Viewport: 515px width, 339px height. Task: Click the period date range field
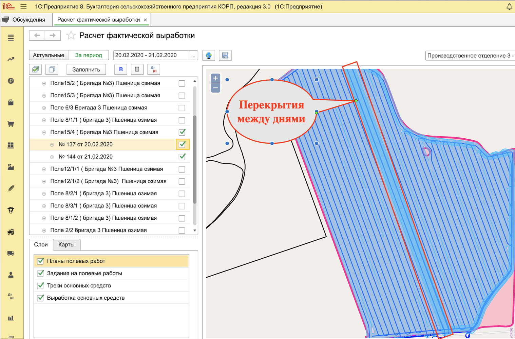(x=151, y=55)
